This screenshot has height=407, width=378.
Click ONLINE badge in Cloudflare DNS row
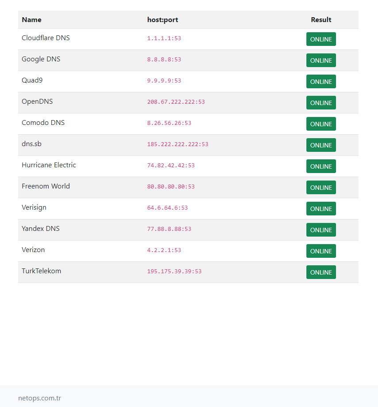click(x=321, y=39)
